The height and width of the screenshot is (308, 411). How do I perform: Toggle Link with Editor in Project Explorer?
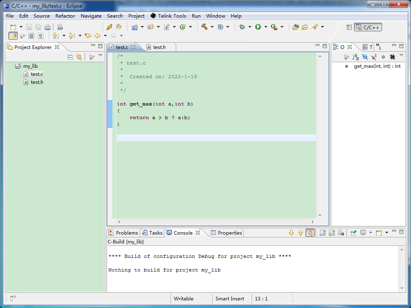[x=79, y=57]
